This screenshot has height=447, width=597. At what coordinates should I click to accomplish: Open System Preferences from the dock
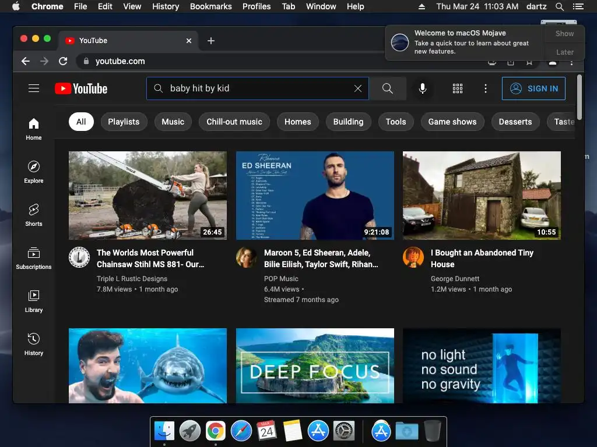pos(344,431)
